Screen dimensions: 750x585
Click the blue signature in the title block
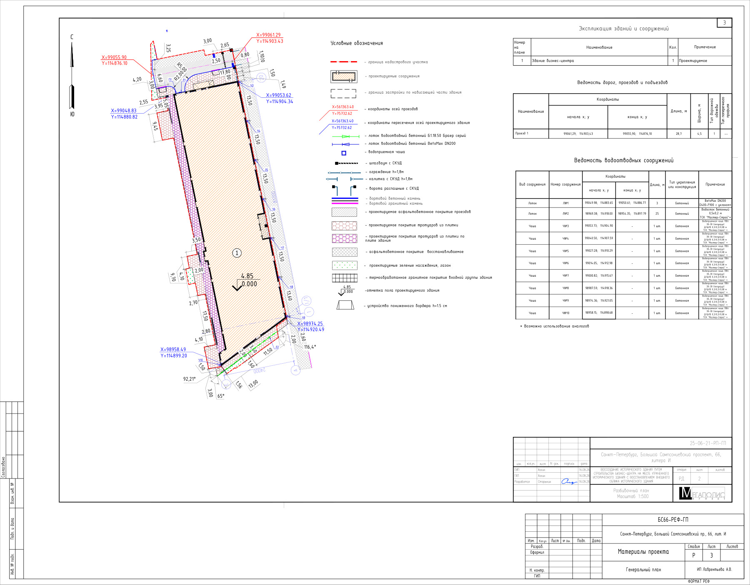pos(569,481)
